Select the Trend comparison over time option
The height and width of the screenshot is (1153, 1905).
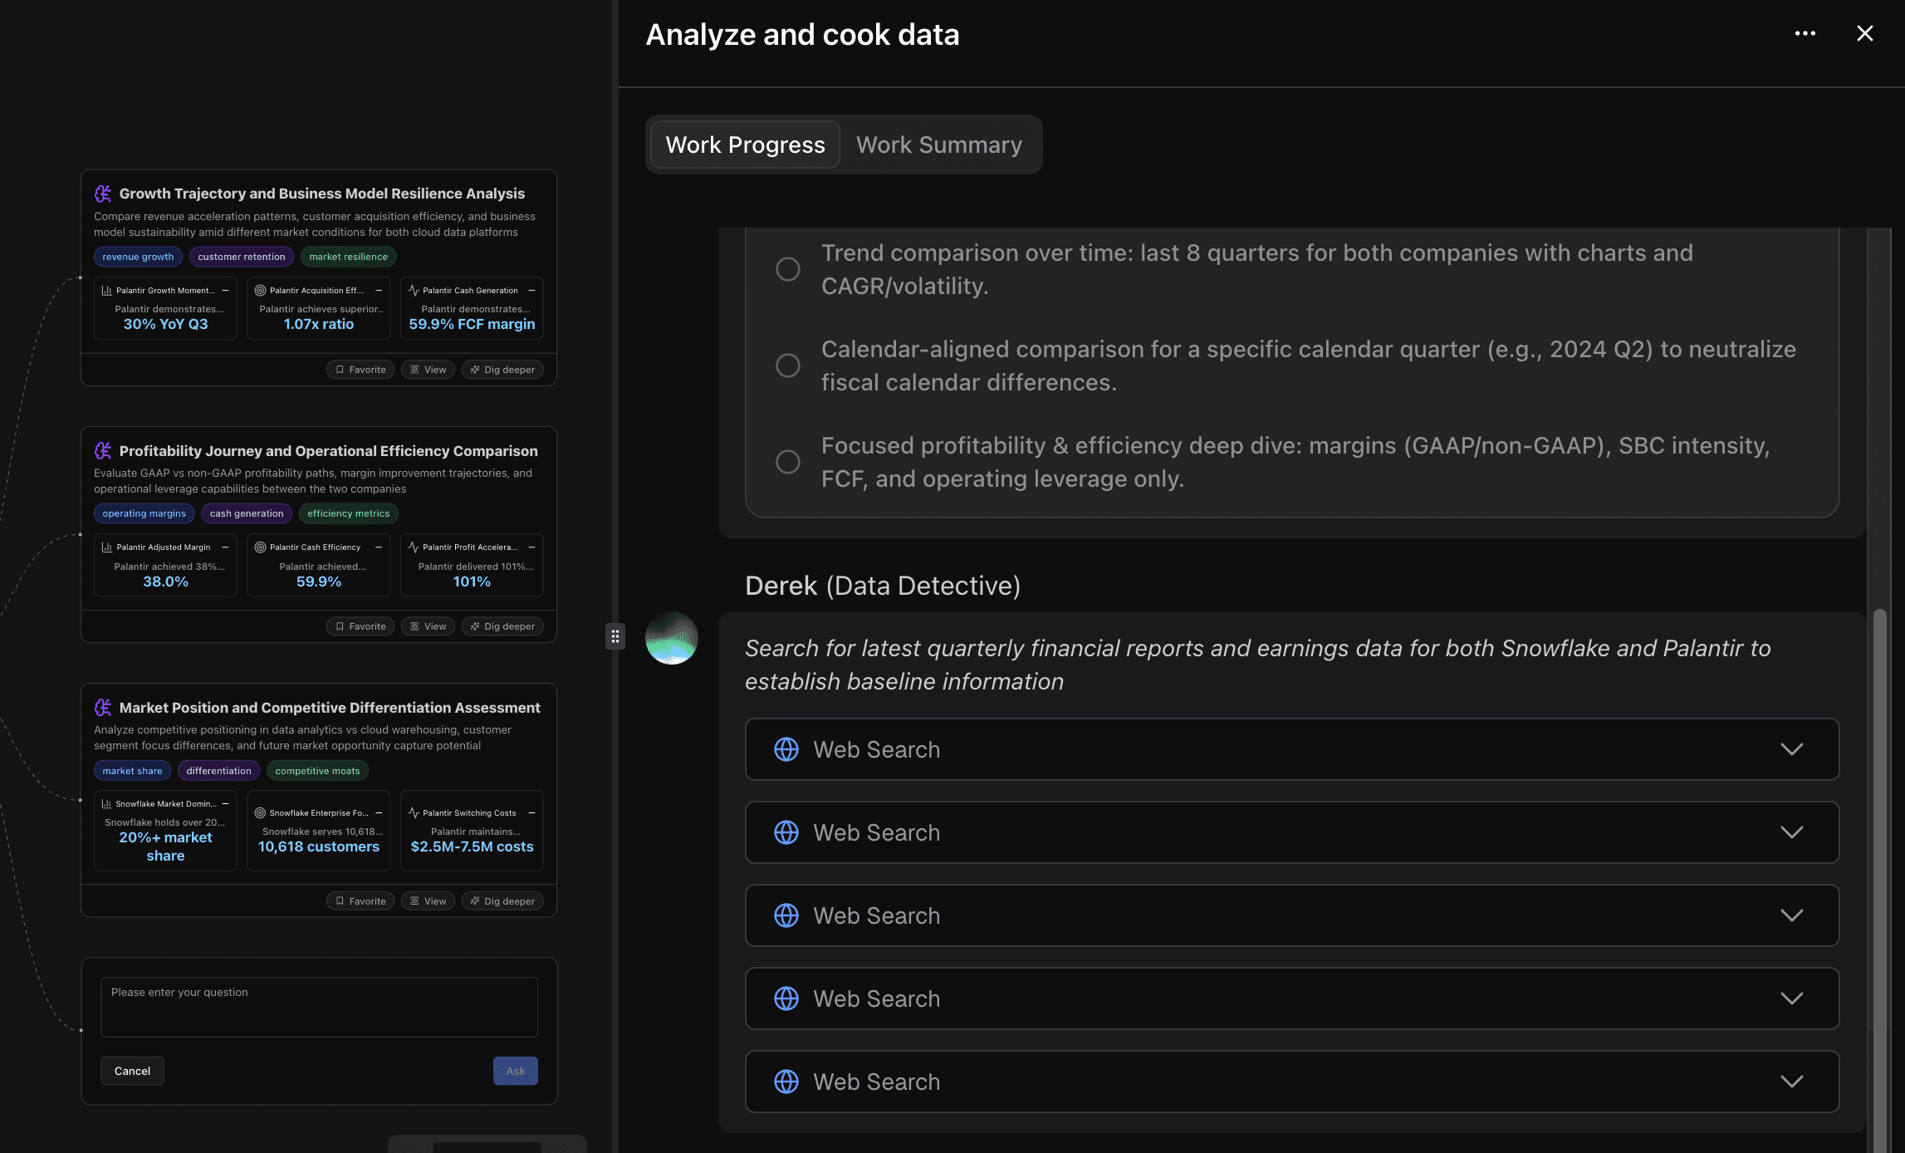click(787, 269)
